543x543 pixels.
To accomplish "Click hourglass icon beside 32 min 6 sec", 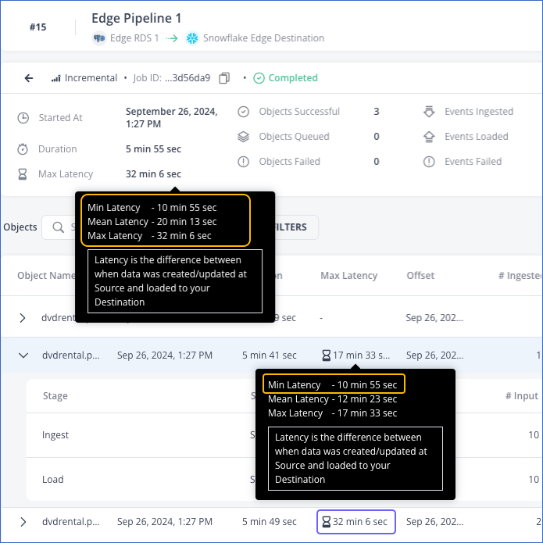I will pyautogui.click(x=326, y=522).
